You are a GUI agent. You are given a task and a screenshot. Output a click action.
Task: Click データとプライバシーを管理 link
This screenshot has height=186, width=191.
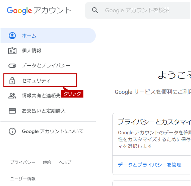tap(150, 165)
